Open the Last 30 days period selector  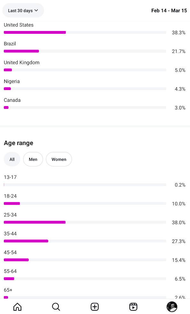(x=23, y=11)
